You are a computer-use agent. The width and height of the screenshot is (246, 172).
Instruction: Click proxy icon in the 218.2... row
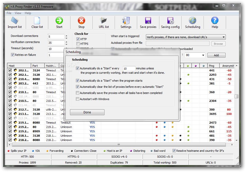[15, 140]
